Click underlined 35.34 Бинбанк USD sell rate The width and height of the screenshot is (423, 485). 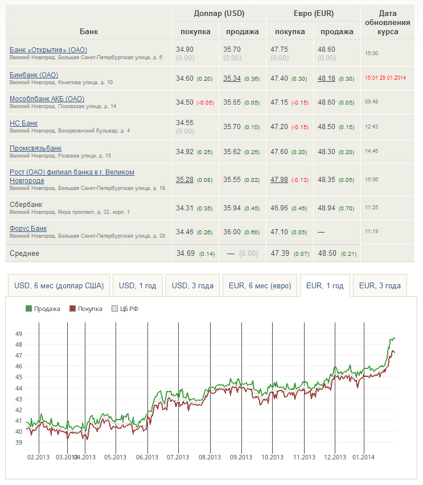tap(232, 78)
